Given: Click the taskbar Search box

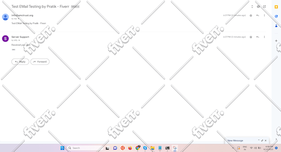Looking at the screenshot, I should [x=85, y=148].
